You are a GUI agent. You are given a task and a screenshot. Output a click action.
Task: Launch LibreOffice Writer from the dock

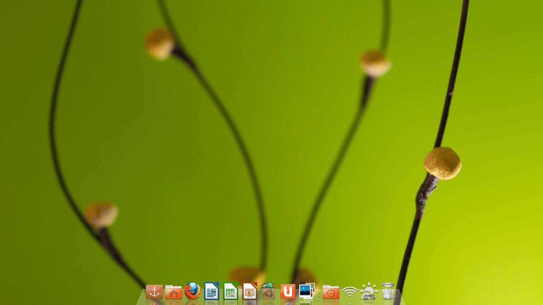tap(211, 291)
